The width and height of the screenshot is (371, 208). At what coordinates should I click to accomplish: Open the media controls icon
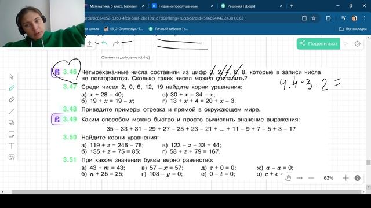(x=344, y=18)
